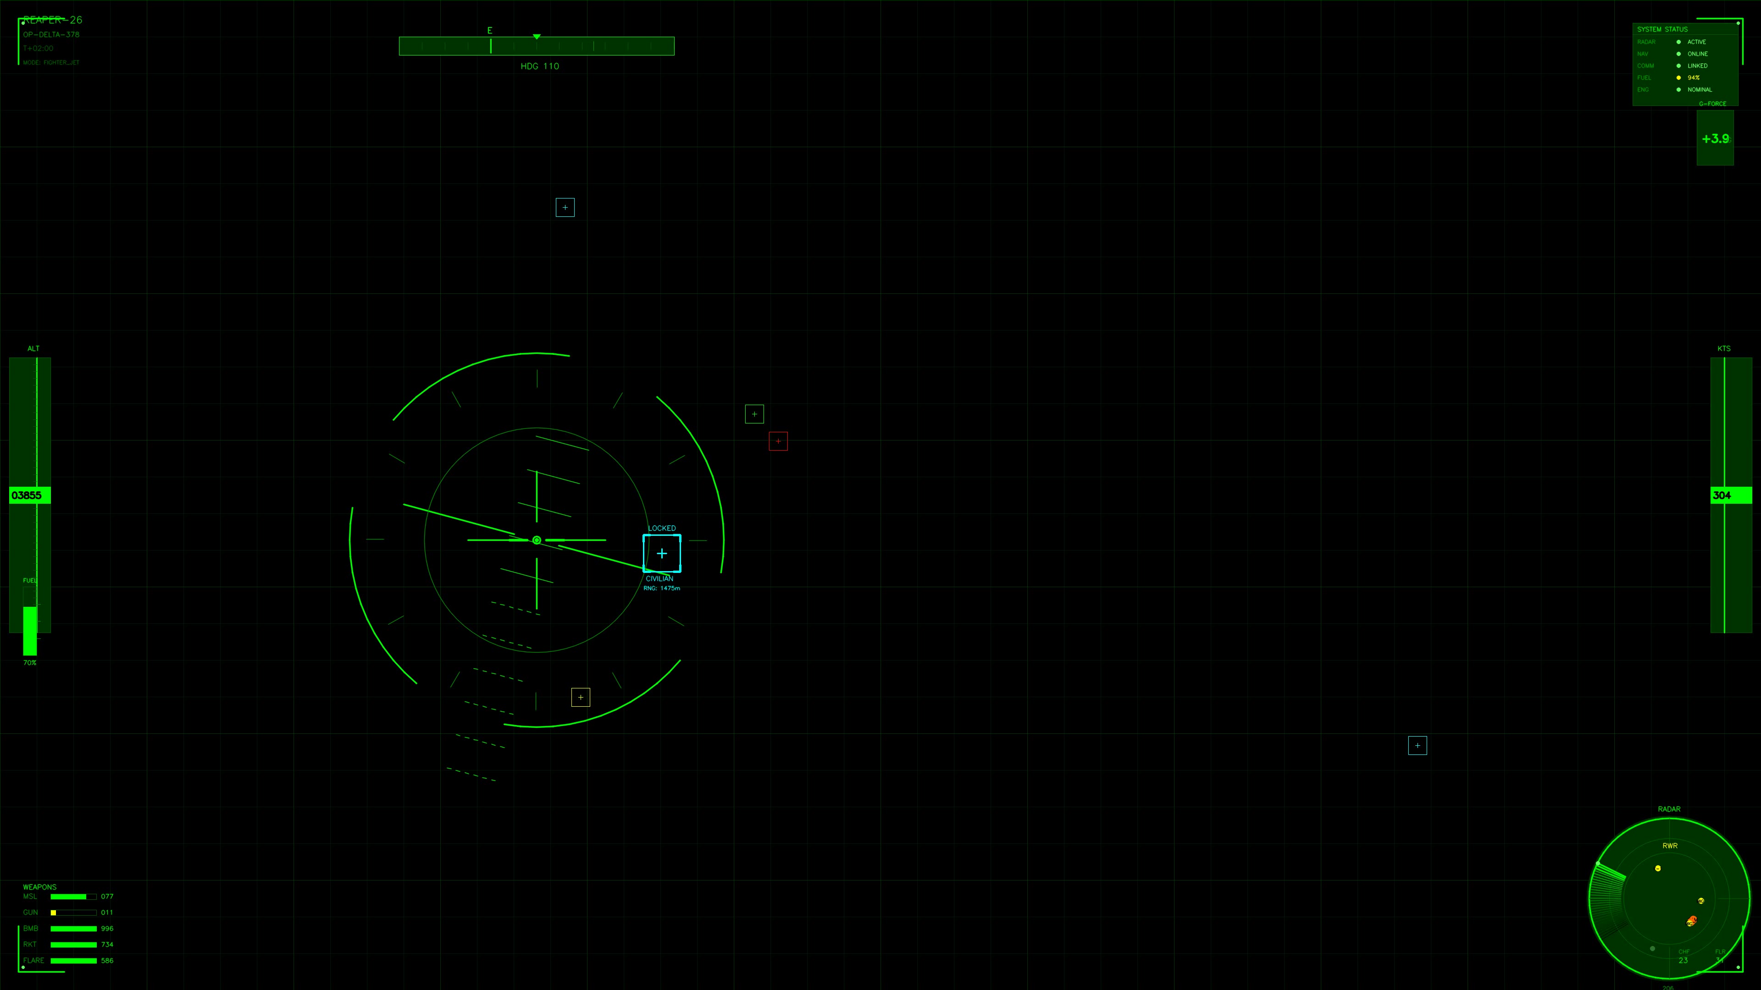Select the central gun reticle crosshair
This screenshot has width=1761, height=990.
click(x=537, y=540)
